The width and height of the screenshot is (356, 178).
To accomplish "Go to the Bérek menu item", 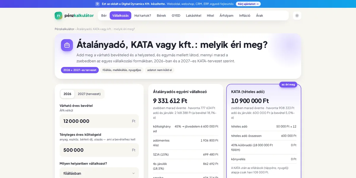I will 161,15.
